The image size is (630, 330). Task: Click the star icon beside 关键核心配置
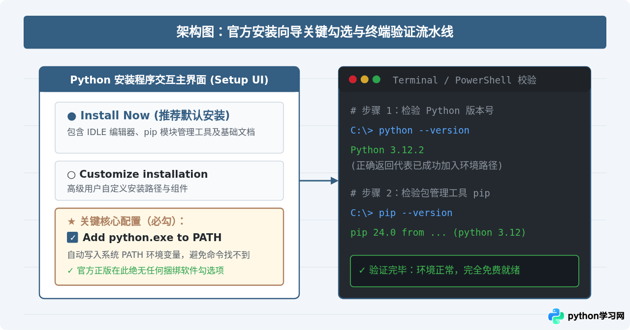[x=71, y=221]
